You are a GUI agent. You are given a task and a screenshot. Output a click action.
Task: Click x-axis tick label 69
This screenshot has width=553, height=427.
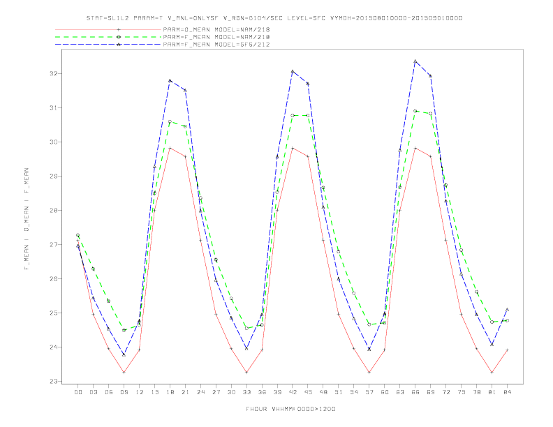[x=431, y=392]
